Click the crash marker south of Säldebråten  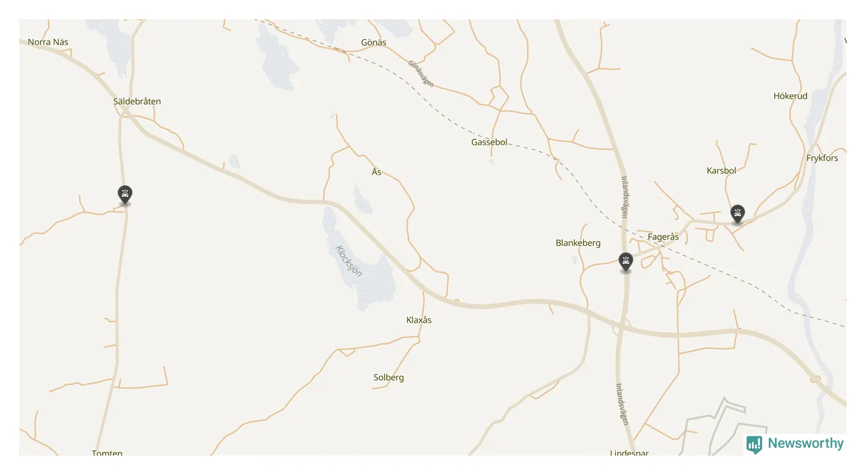(x=125, y=194)
